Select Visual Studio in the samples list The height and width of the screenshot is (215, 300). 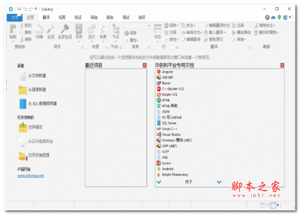click(168, 134)
